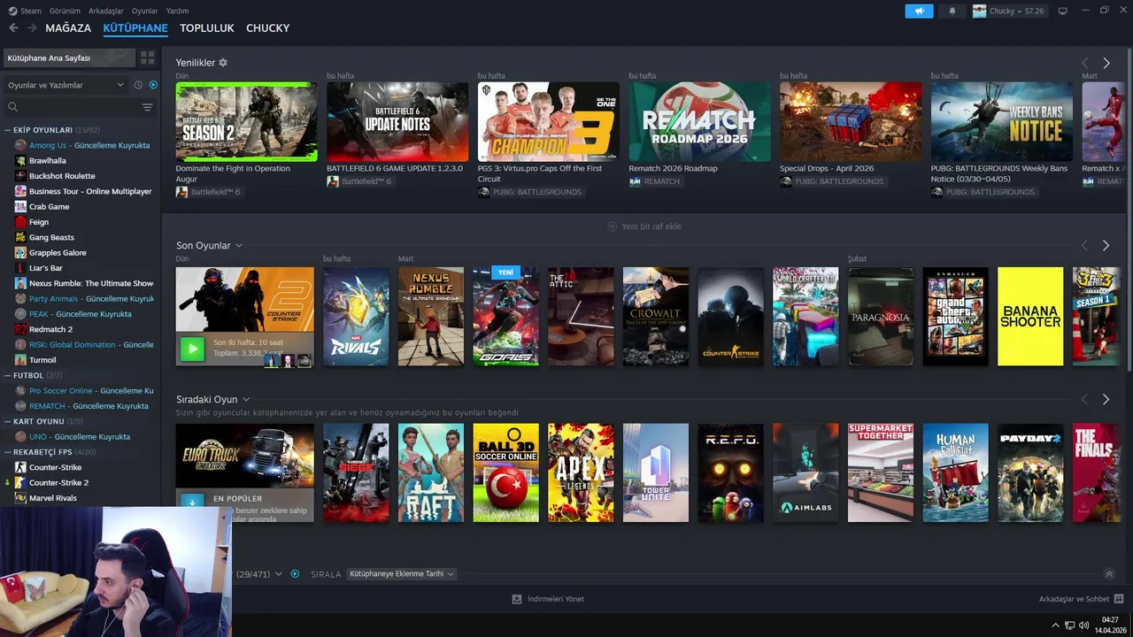Open the Arkadaşlar menu
The height and width of the screenshot is (637, 1133).
coord(106,11)
